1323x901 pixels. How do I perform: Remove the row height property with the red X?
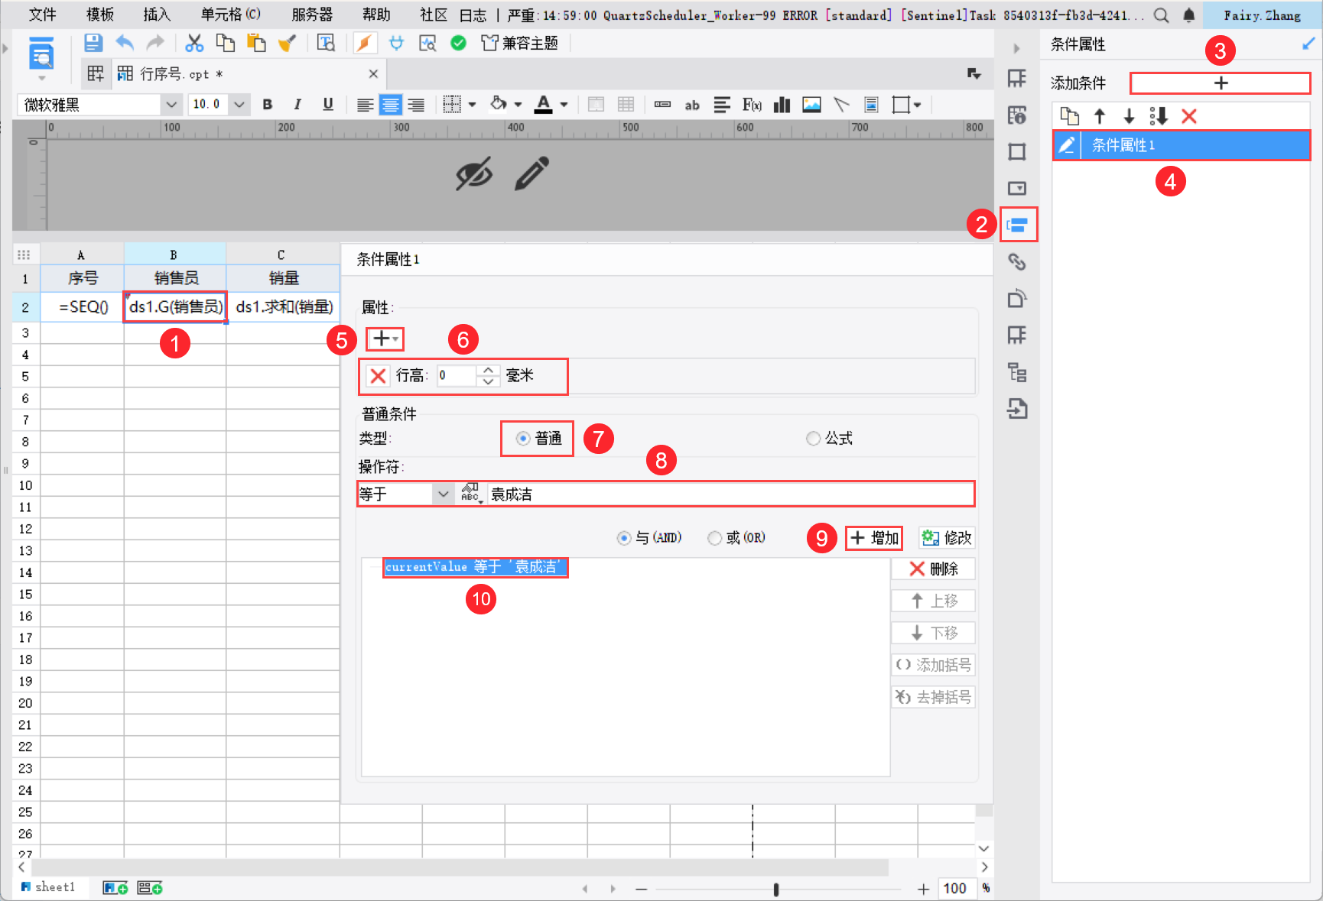click(x=378, y=376)
